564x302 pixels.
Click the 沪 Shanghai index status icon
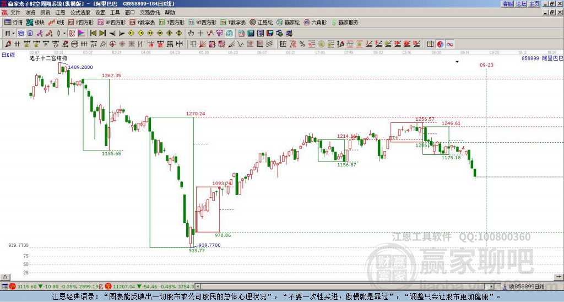tap(13, 287)
